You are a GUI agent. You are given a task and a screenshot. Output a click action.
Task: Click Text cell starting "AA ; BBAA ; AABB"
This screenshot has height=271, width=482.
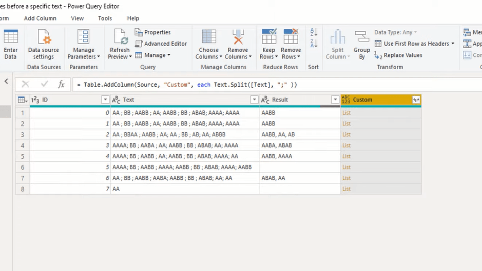[185, 134]
